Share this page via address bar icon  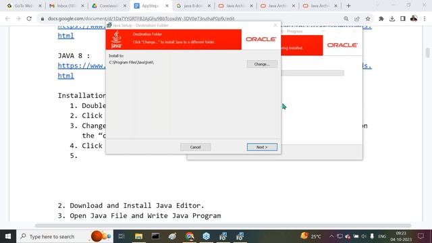point(357,19)
